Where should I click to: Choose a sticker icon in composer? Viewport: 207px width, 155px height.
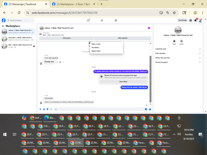(48, 109)
